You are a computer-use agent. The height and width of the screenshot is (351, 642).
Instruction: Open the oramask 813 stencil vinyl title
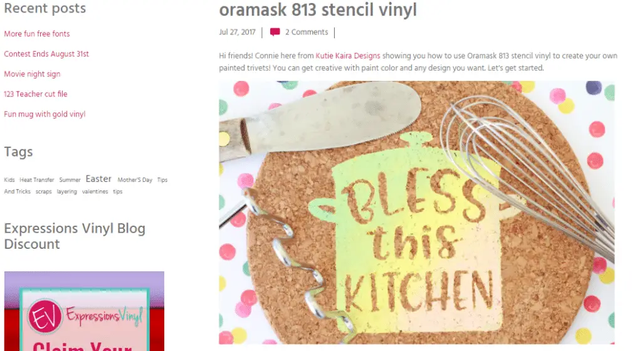[x=318, y=10]
